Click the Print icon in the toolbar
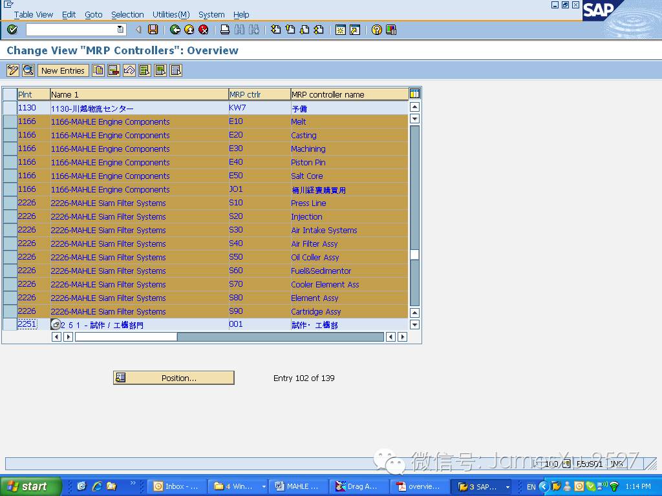662x496 pixels. click(225, 30)
